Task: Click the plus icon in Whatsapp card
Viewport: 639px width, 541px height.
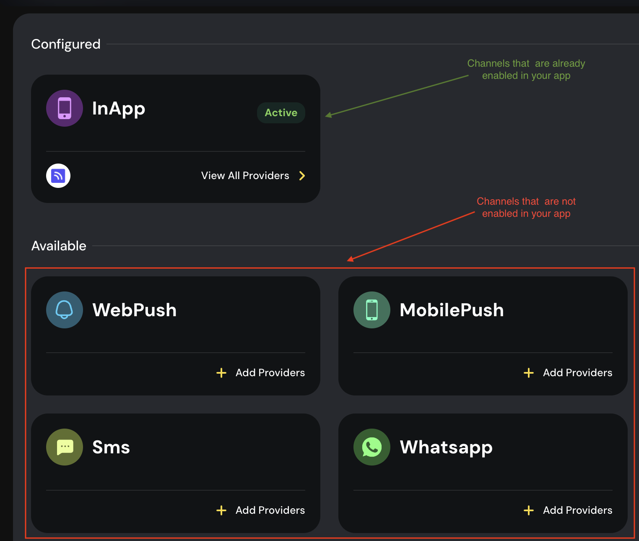Action: coord(529,510)
